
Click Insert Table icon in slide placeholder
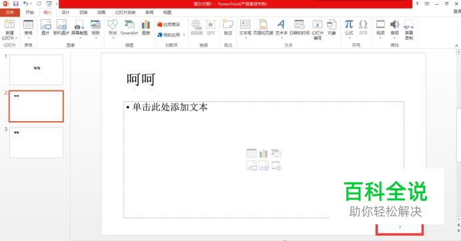pyautogui.click(x=251, y=153)
